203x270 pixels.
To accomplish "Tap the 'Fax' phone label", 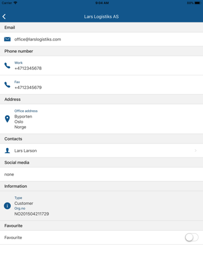I will click(x=17, y=82).
